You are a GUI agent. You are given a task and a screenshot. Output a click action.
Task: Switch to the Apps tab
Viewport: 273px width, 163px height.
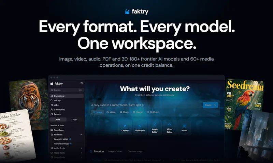(x=75, y=119)
